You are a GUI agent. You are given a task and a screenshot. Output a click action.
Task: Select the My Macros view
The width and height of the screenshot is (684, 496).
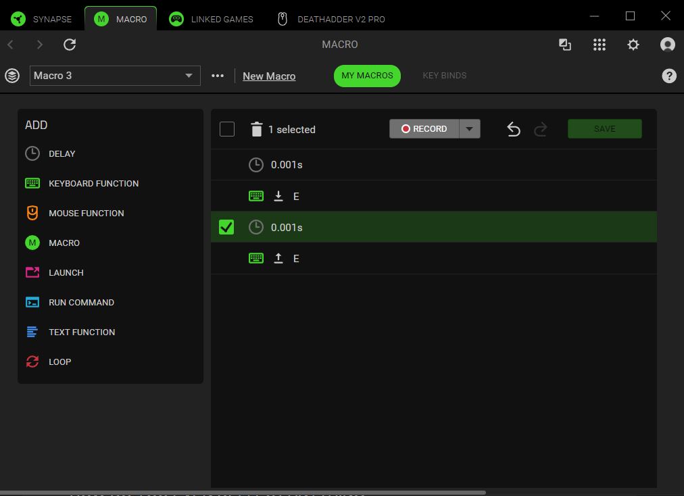pos(367,76)
